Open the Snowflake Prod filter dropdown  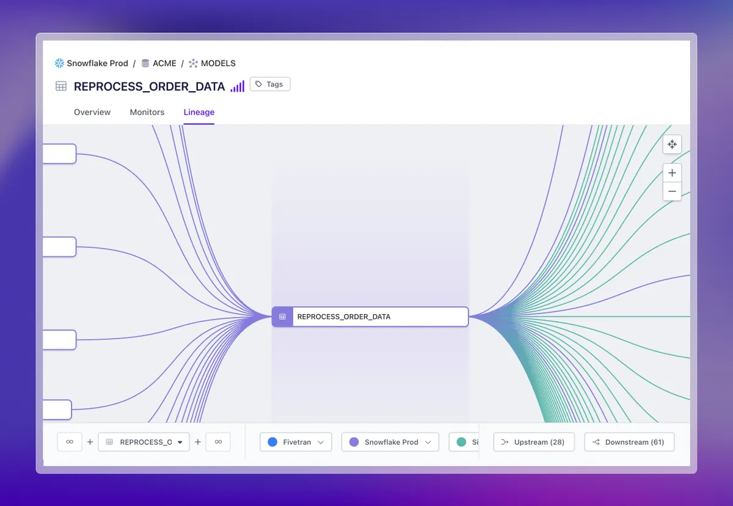tap(390, 442)
